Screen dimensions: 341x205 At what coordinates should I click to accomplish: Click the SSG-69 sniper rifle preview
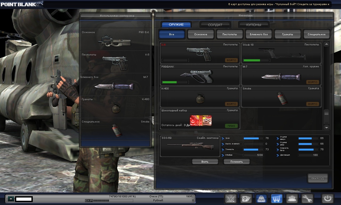(190, 146)
